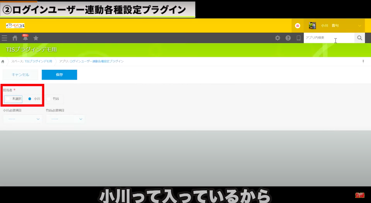Select the 竹谷 radio option
The height and width of the screenshot is (203, 371).
tap(49, 99)
